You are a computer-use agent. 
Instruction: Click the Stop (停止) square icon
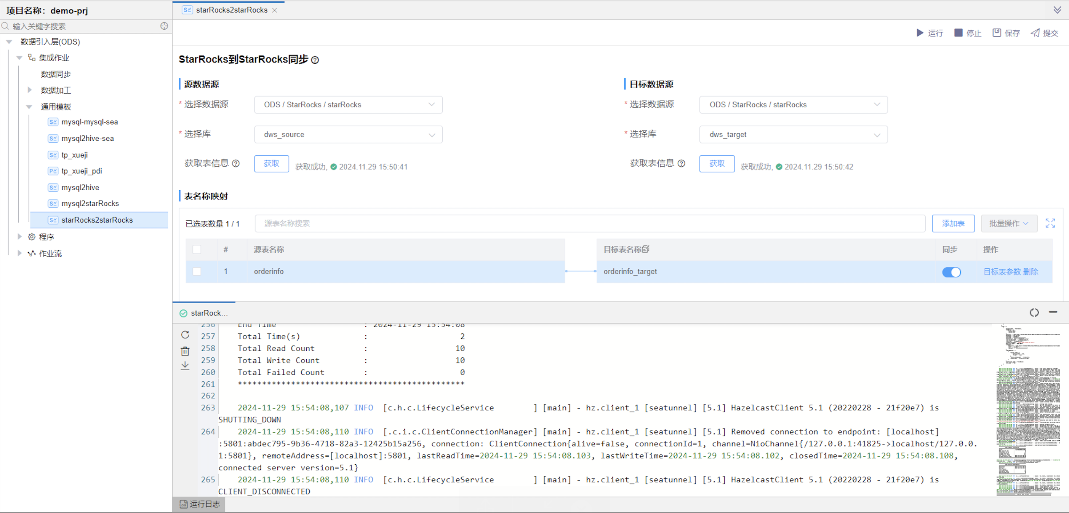click(958, 33)
